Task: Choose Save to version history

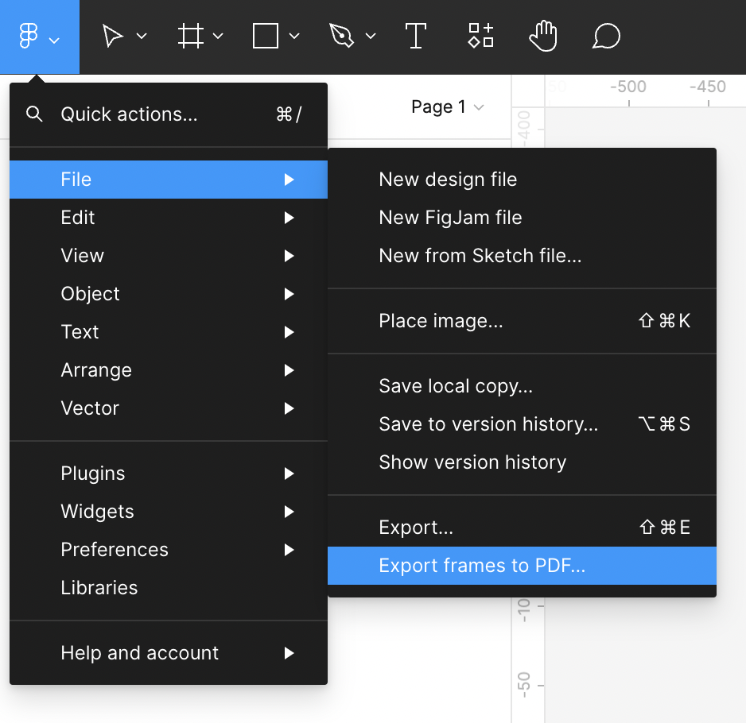Action: 522,424
